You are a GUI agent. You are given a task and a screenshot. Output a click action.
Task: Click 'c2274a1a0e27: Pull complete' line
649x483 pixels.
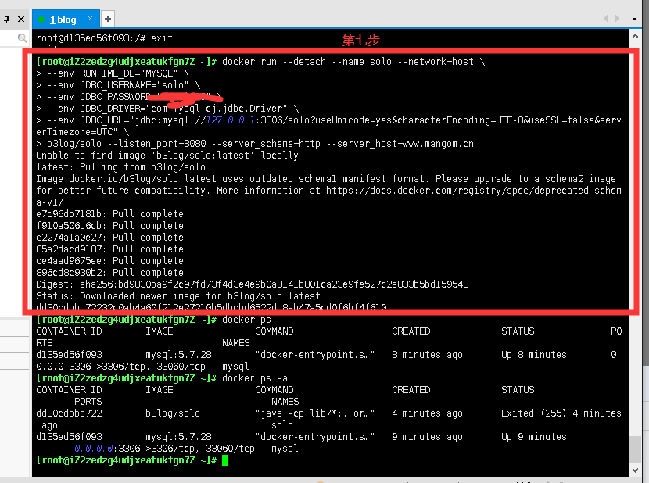109,238
